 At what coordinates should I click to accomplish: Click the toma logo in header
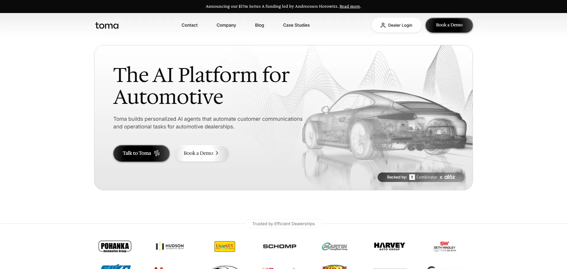(x=107, y=25)
